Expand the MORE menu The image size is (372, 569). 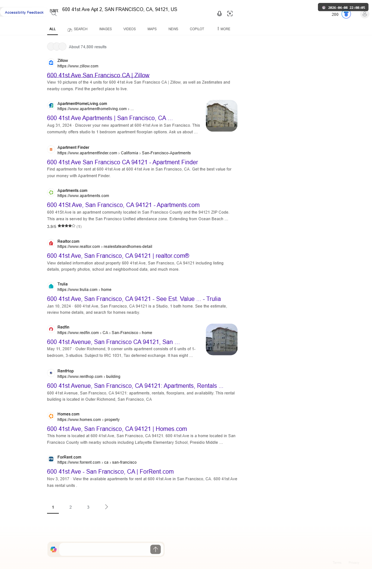pyautogui.click(x=223, y=29)
